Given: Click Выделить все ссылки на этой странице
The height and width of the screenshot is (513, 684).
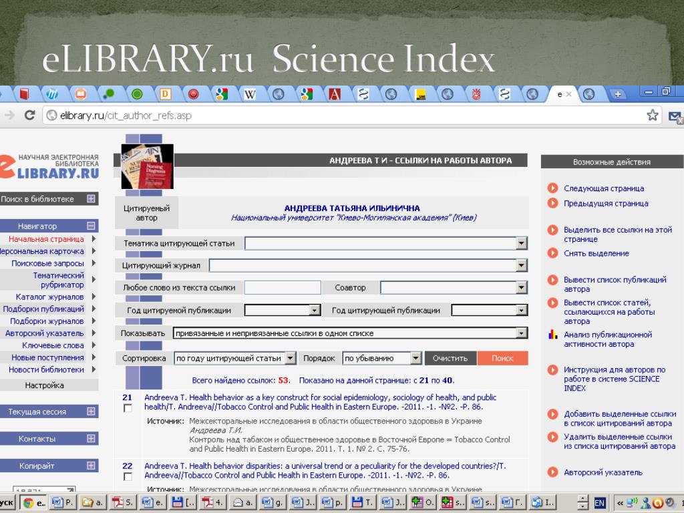Looking at the screenshot, I should click(x=618, y=234).
